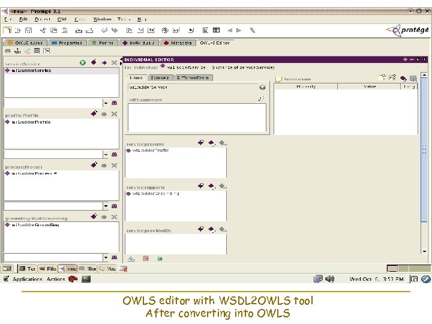Create instance icon in service:Service panel
The width and height of the screenshot is (432, 324).
(94, 62)
